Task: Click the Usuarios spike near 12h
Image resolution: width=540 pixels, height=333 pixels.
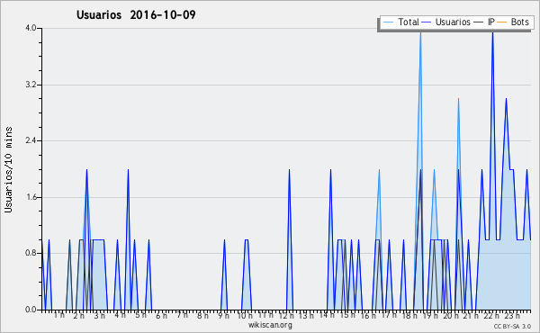Action: [289, 170]
